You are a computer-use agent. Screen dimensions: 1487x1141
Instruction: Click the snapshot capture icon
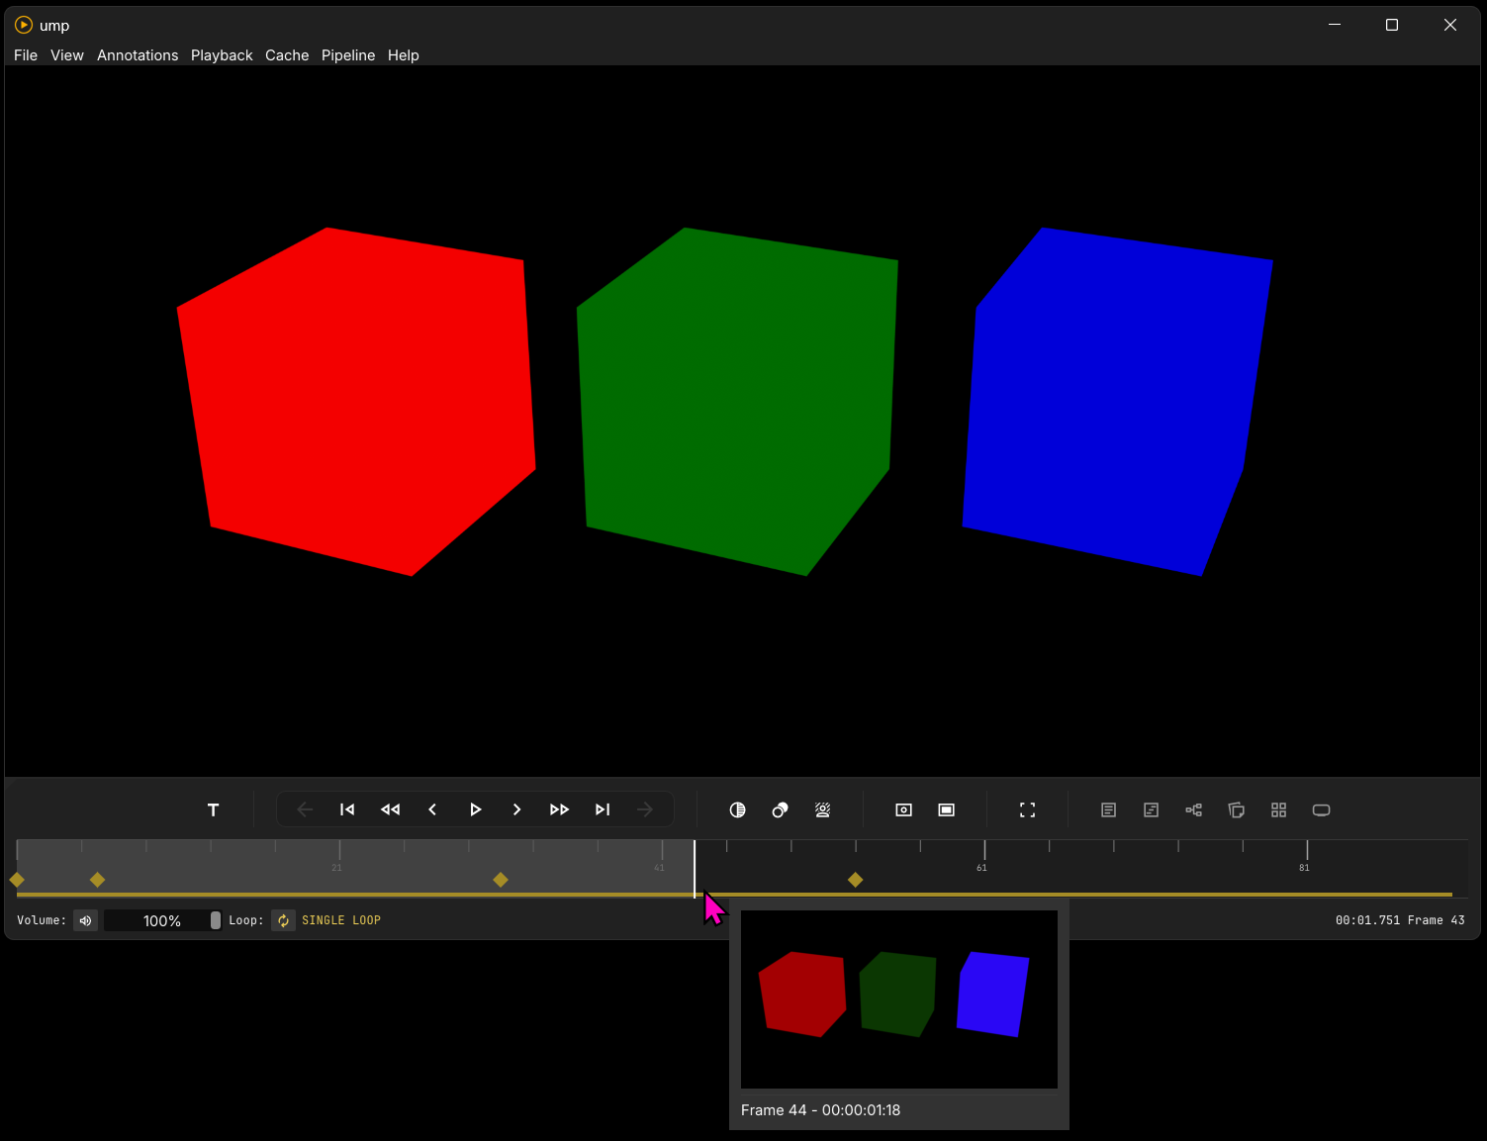(903, 809)
